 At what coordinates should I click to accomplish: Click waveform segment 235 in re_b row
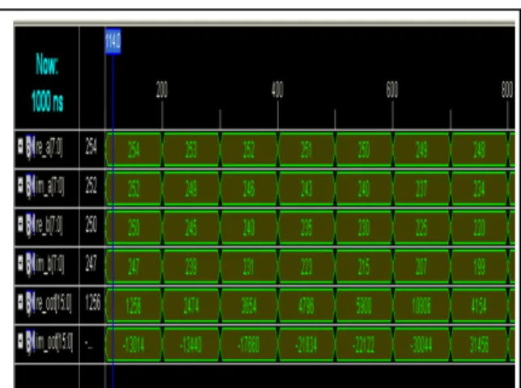point(307,228)
